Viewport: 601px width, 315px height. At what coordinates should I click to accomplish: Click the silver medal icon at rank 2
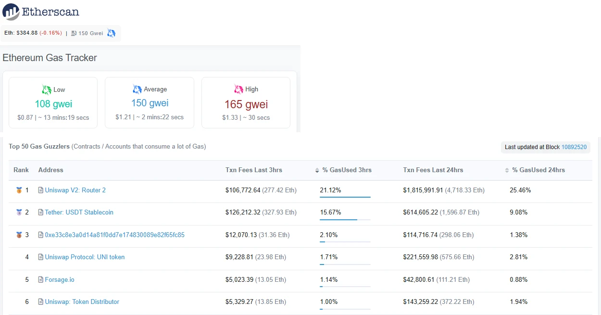pyautogui.click(x=19, y=213)
